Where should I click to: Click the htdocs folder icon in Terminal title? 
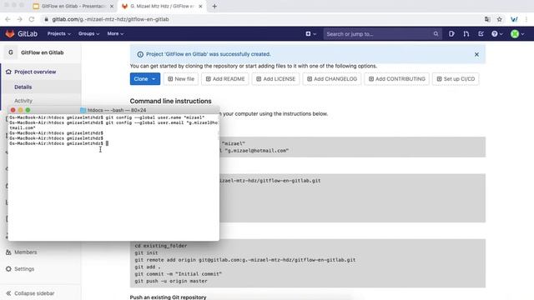pyautogui.click(x=83, y=110)
